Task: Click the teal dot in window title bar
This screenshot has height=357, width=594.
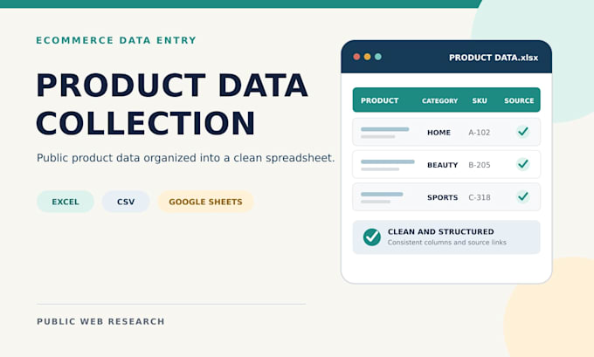Action: [378, 57]
